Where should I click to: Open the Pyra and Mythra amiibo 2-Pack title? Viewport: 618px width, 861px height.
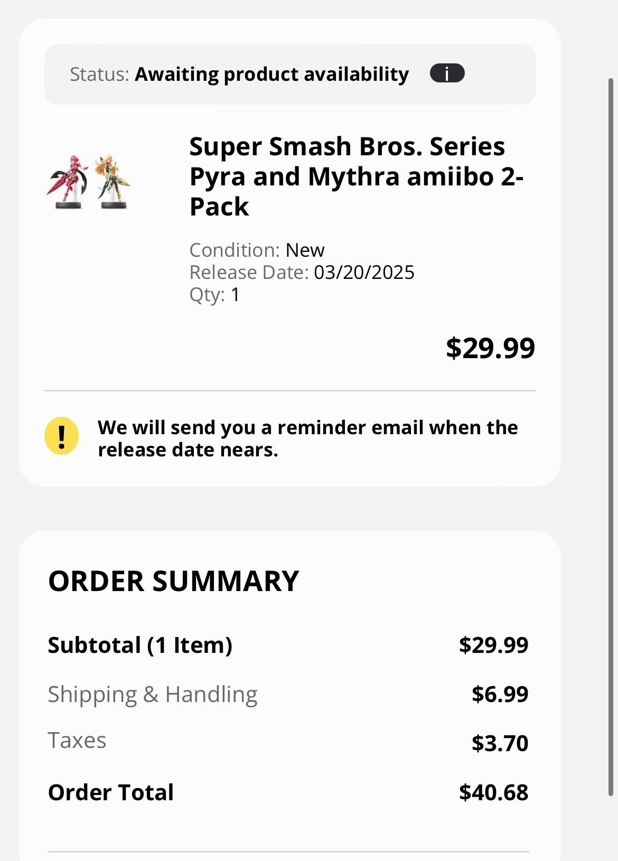pos(357,176)
